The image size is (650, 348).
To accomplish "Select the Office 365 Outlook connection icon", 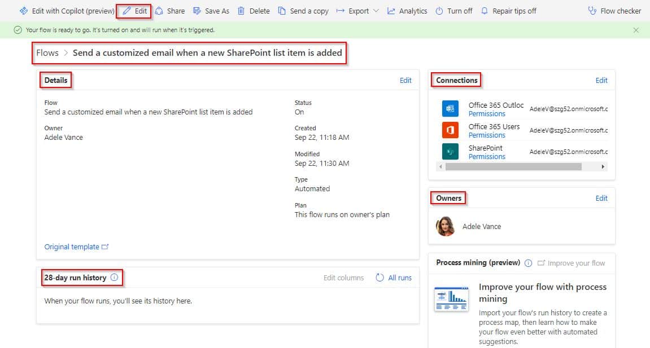I will click(x=450, y=108).
